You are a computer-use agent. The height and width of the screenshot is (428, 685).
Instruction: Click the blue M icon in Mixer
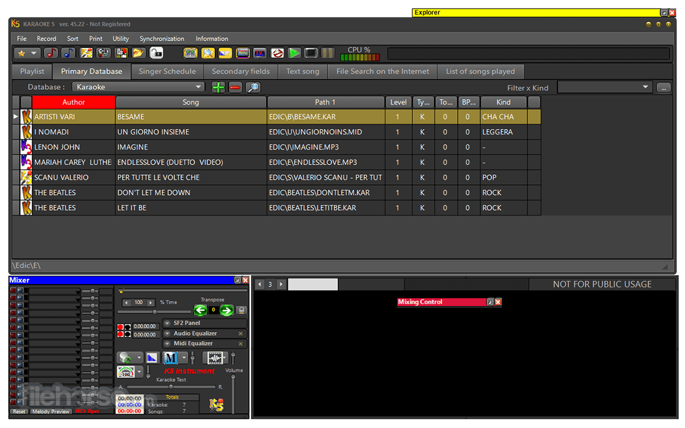point(171,358)
